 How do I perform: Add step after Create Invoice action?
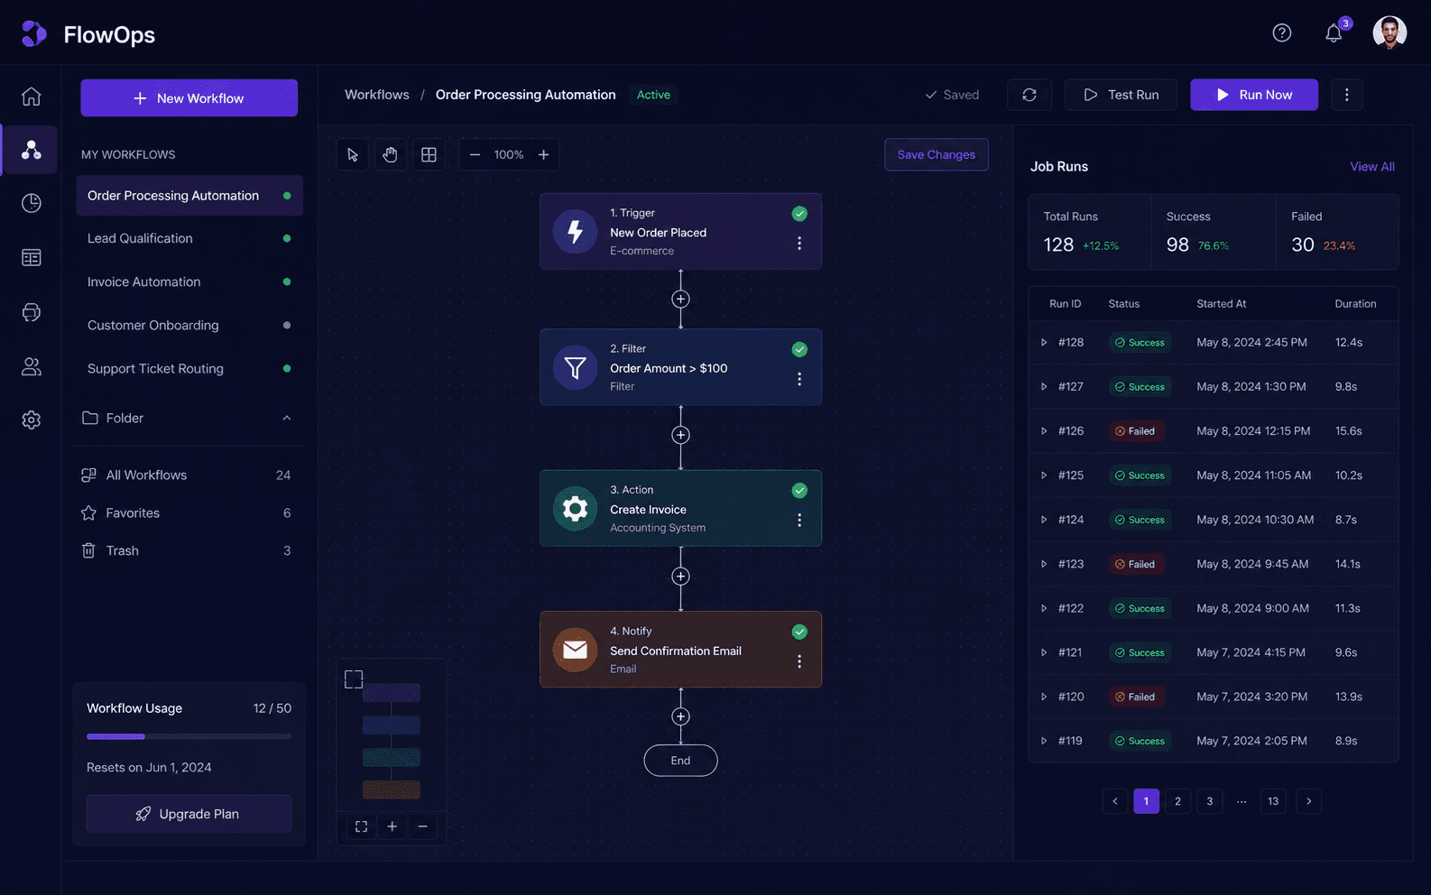tap(680, 577)
